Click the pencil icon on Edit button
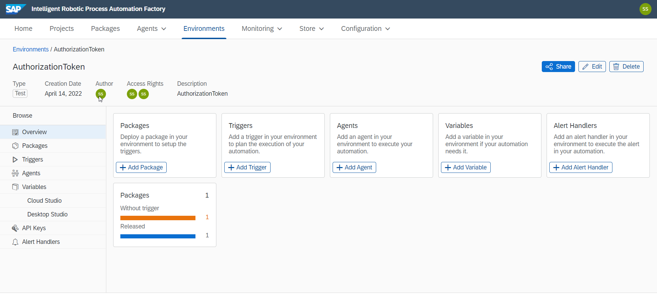This screenshot has width=657, height=295. point(585,67)
